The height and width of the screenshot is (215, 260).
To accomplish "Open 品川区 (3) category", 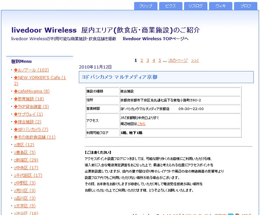I will [25, 198].
